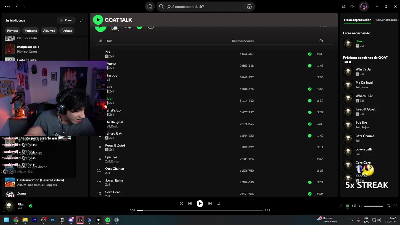This screenshot has height=225, width=400.
Task: Switch to the 'Fila de reproducción' tab
Action: [357, 20]
